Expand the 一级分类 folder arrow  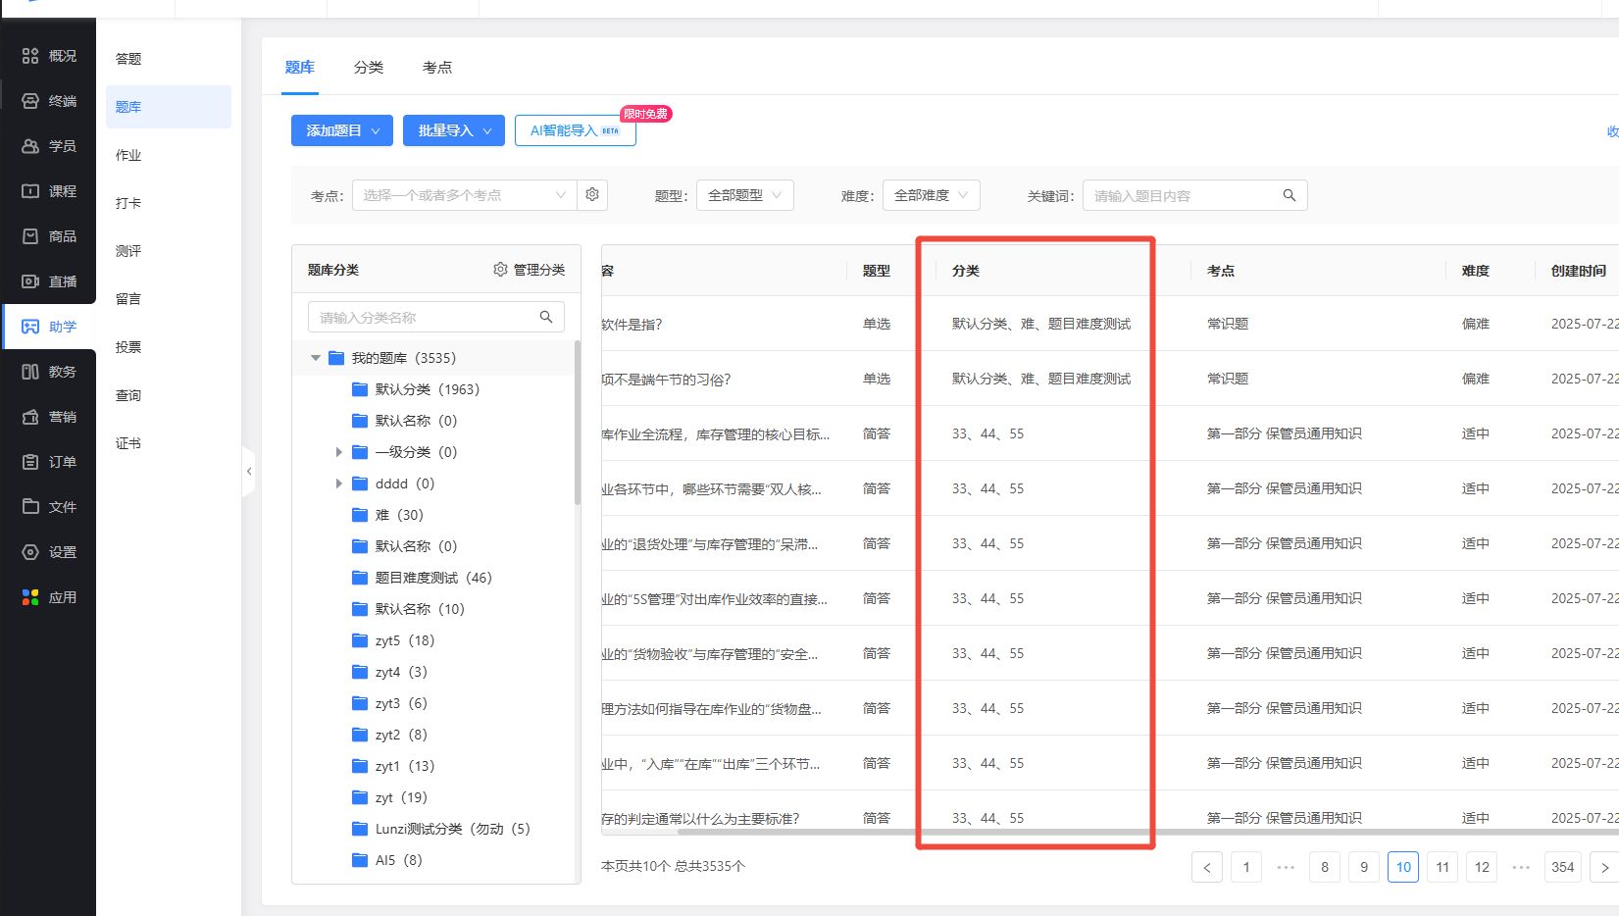339,452
